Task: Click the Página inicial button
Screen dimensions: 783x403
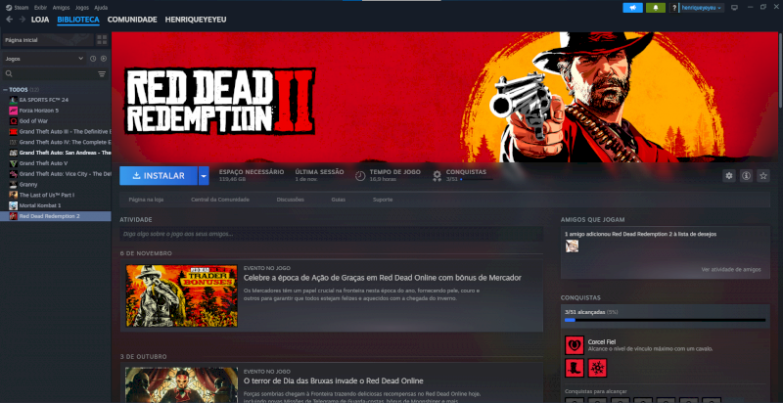Action: [47, 40]
